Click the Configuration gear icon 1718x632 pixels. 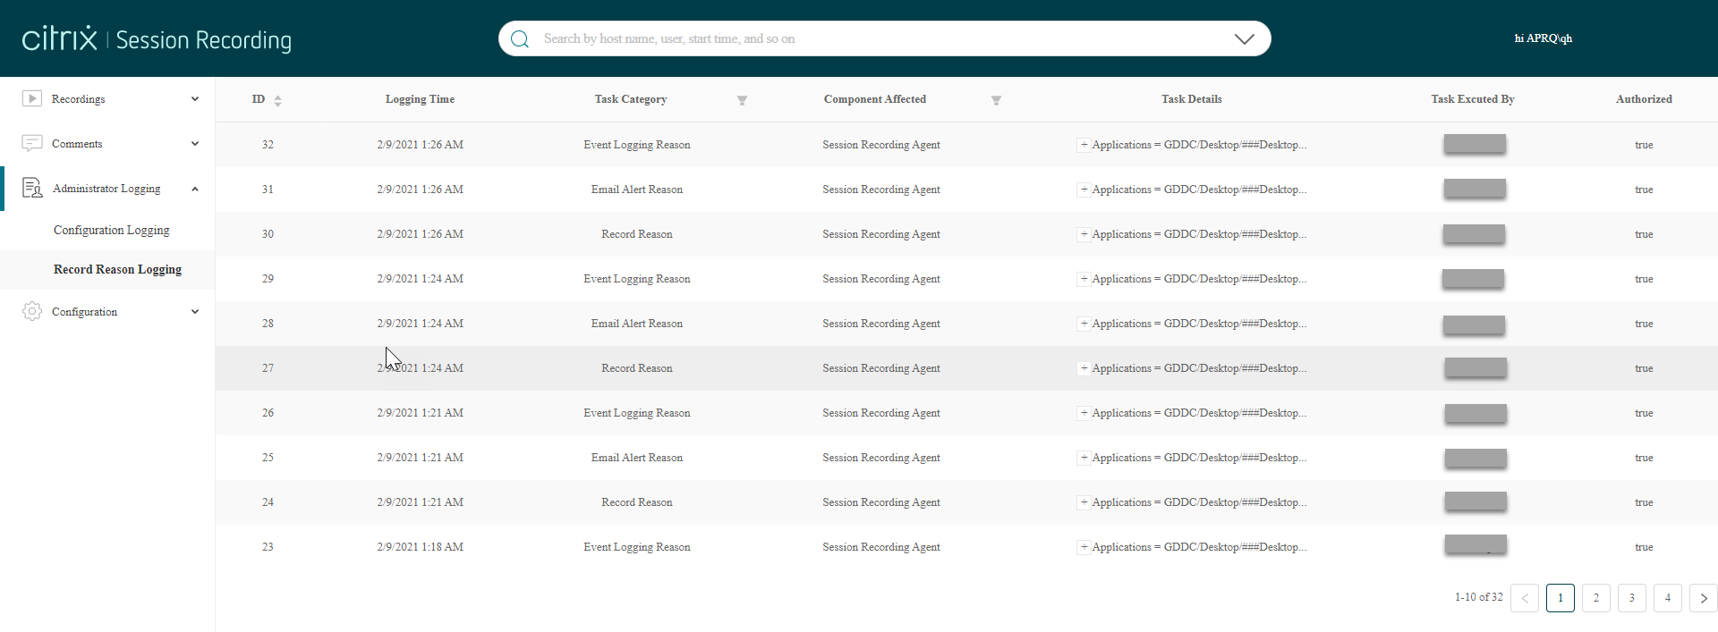point(32,311)
